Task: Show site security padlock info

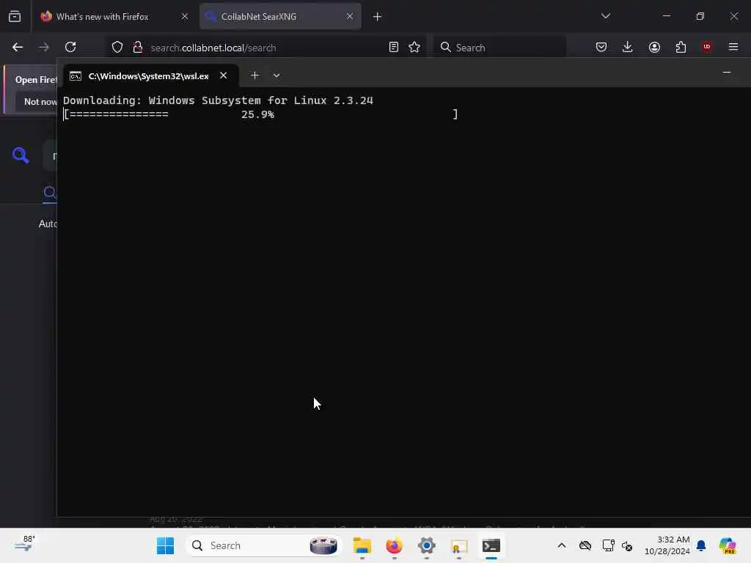Action: click(138, 48)
